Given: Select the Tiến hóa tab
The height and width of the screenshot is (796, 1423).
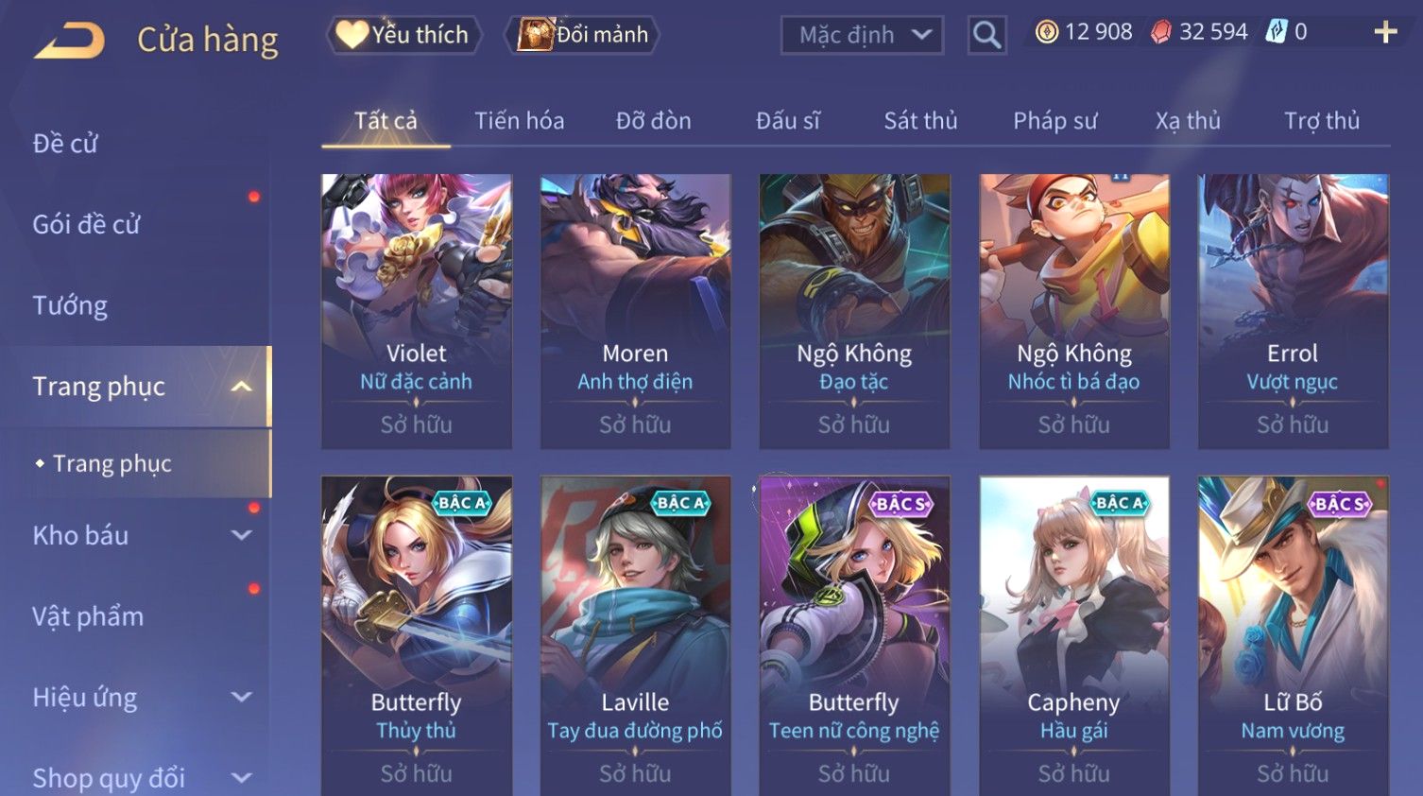Looking at the screenshot, I should pos(519,121).
